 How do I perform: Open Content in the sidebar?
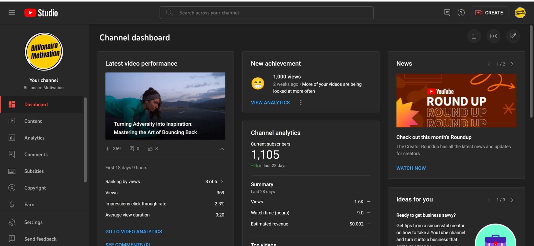pos(41,121)
